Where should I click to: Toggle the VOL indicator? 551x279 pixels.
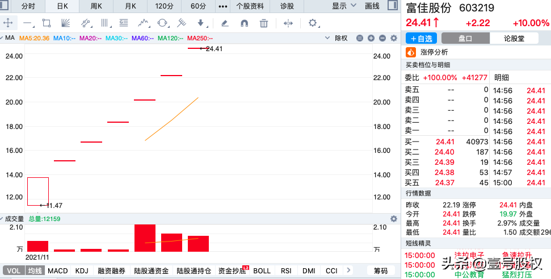coord(14,270)
